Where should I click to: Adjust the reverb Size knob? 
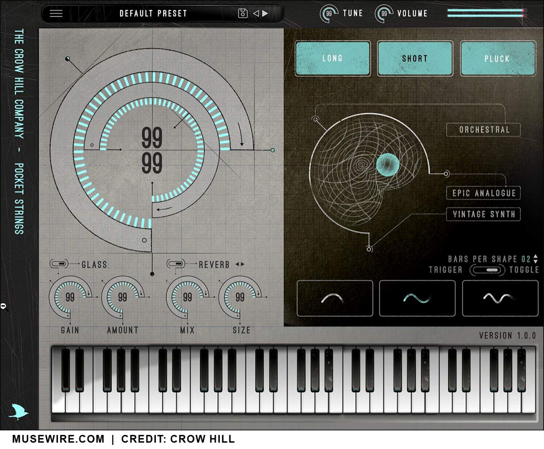point(240,298)
